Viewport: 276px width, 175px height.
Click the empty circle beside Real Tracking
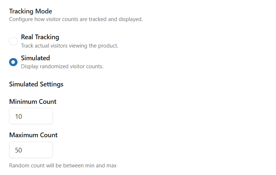click(x=13, y=41)
